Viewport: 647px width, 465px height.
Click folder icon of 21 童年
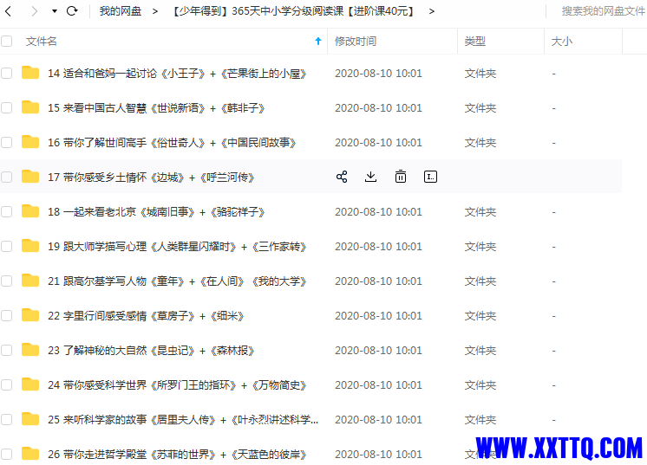pyautogui.click(x=30, y=280)
